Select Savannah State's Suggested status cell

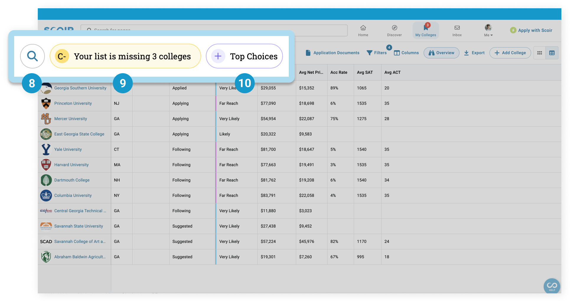(192, 226)
